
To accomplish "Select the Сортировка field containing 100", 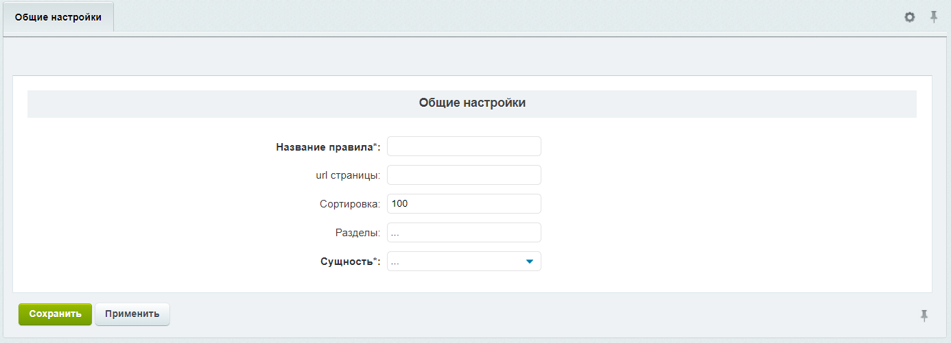I will 464,204.
